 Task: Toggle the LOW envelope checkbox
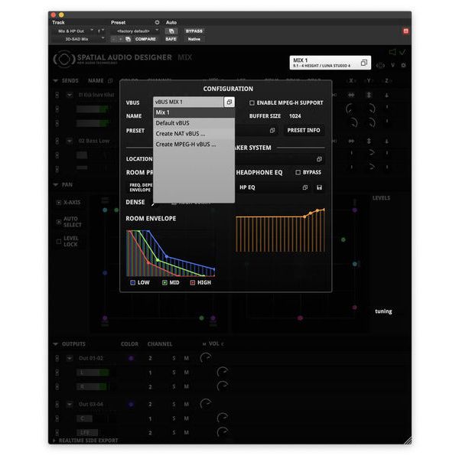point(132,282)
